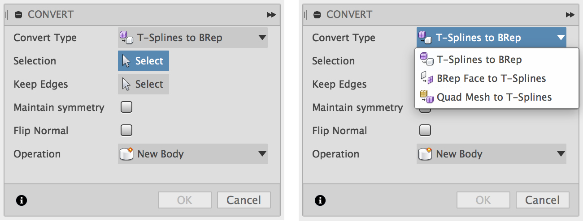Screen dimensions: 583x221
Task: Click double-arrow icon in left CONVERT header
Action: 271,15
